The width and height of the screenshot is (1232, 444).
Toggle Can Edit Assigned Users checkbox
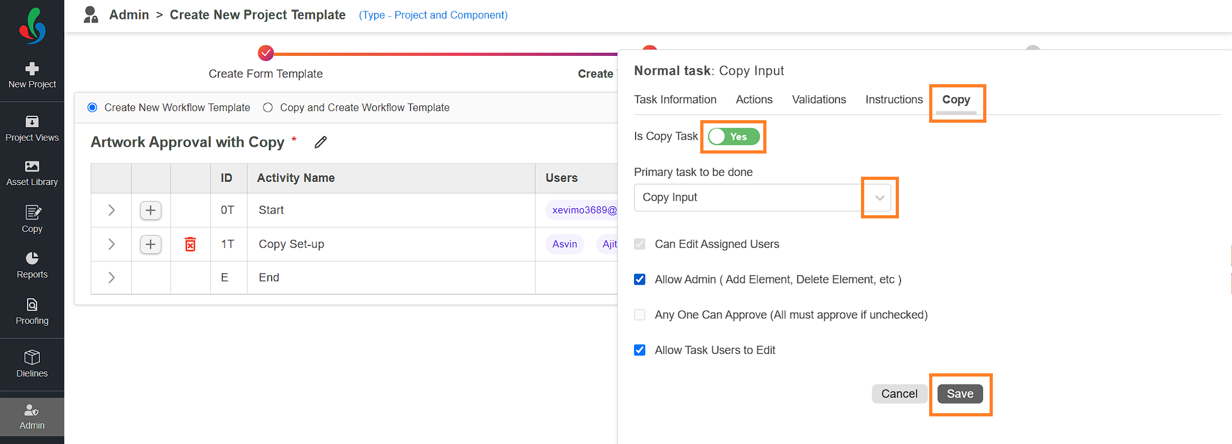[x=640, y=244]
